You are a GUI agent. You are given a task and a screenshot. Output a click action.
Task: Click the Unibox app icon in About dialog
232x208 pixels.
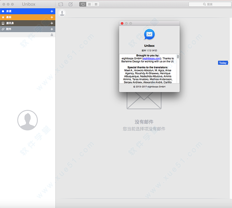pos(149,34)
